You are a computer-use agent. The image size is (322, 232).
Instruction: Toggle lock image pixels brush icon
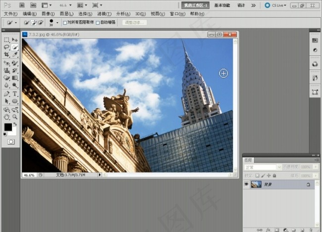(x=263, y=176)
